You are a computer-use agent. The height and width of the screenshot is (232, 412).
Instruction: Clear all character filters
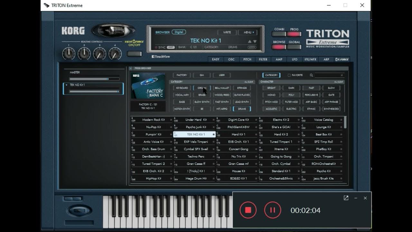[338, 82]
